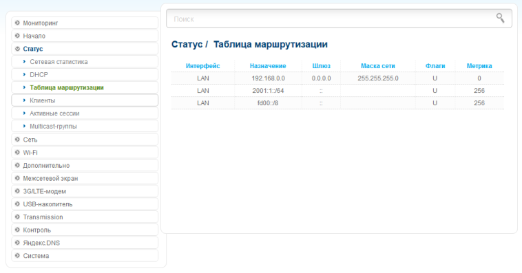Image resolution: width=522 pixels, height=273 pixels.
Task: Expand the USB-накопитель section arrow
Action: coord(17,204)
